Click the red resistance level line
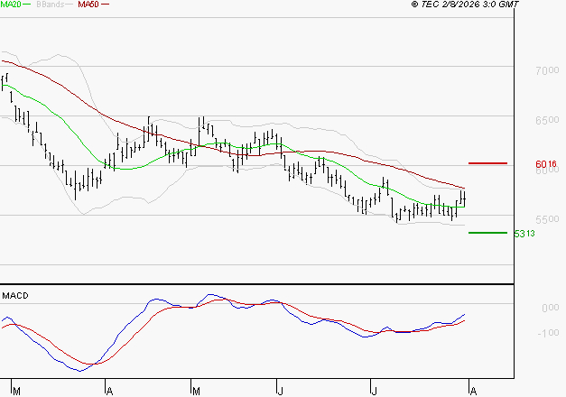Screen dimensions: 566x397 (x=487, y=163)
